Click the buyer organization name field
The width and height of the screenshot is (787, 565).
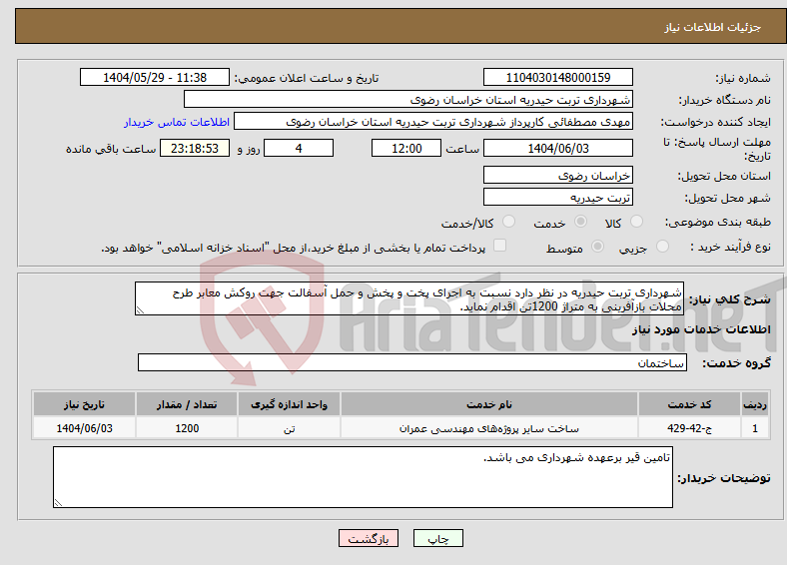pyautogui.click(x=408, y=100)
